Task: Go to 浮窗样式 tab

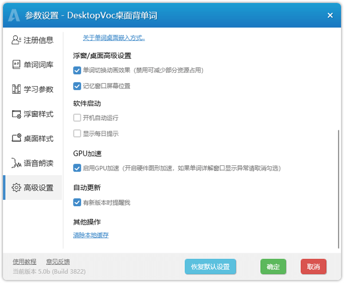Action: point(33,114)
